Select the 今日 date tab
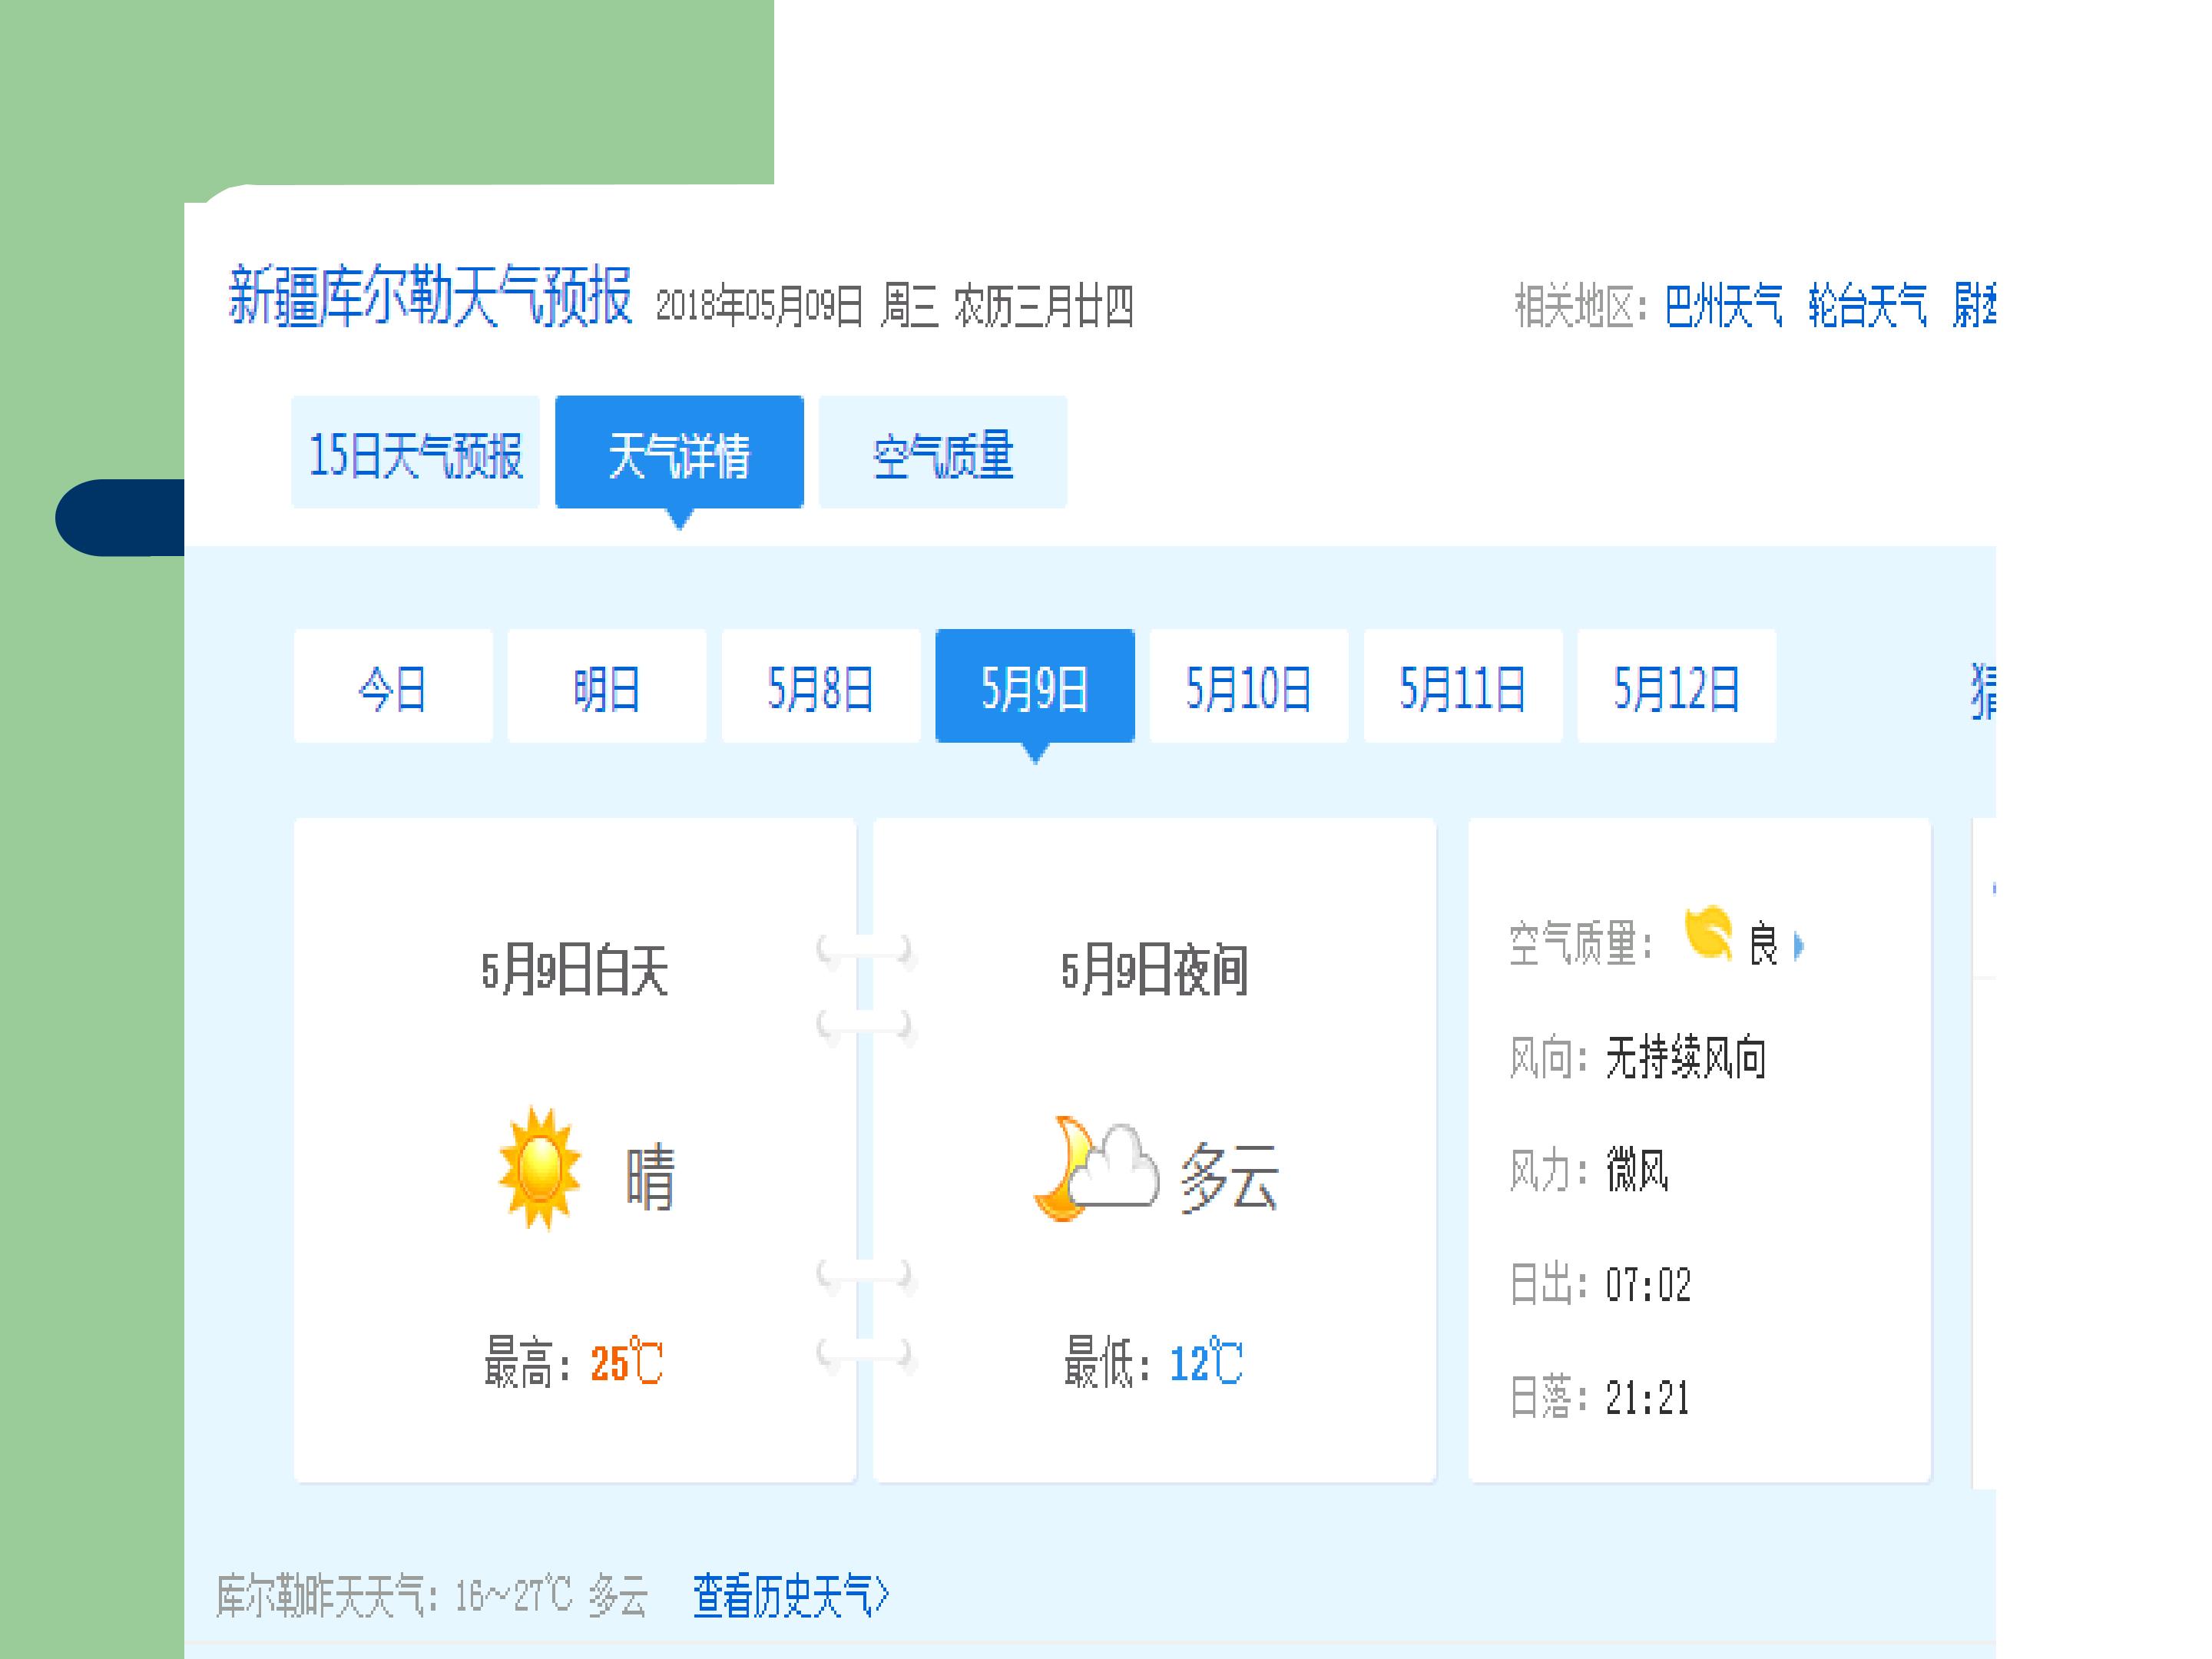Screen dimensions: 2212x1659 pyautogui.click(x=393, y=686)
